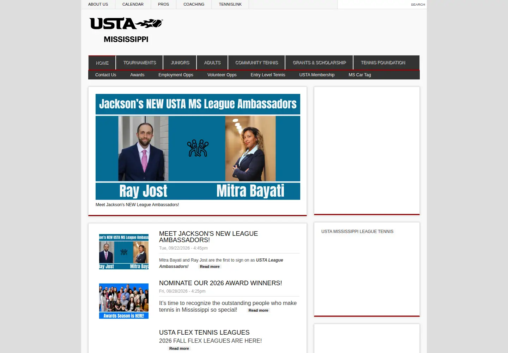
Task: Select the Home navigation tab
Action: pos(102,63)
